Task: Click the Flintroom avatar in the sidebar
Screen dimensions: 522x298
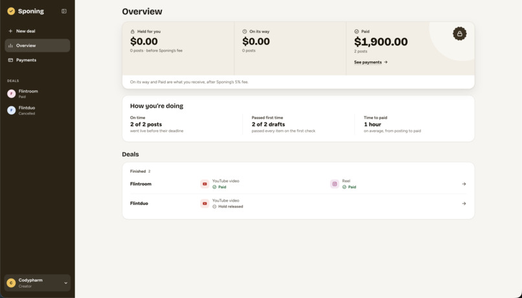Action: pos(11,94)
